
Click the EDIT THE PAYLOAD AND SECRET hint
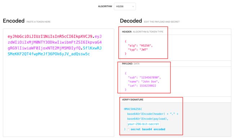pos(162,22)
